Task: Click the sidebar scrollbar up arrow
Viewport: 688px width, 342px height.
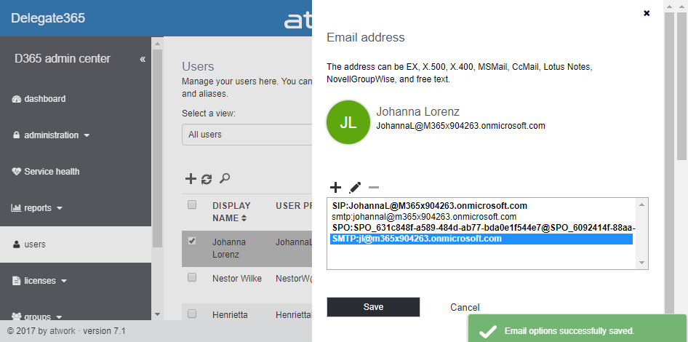Action: tap(157, 43)
